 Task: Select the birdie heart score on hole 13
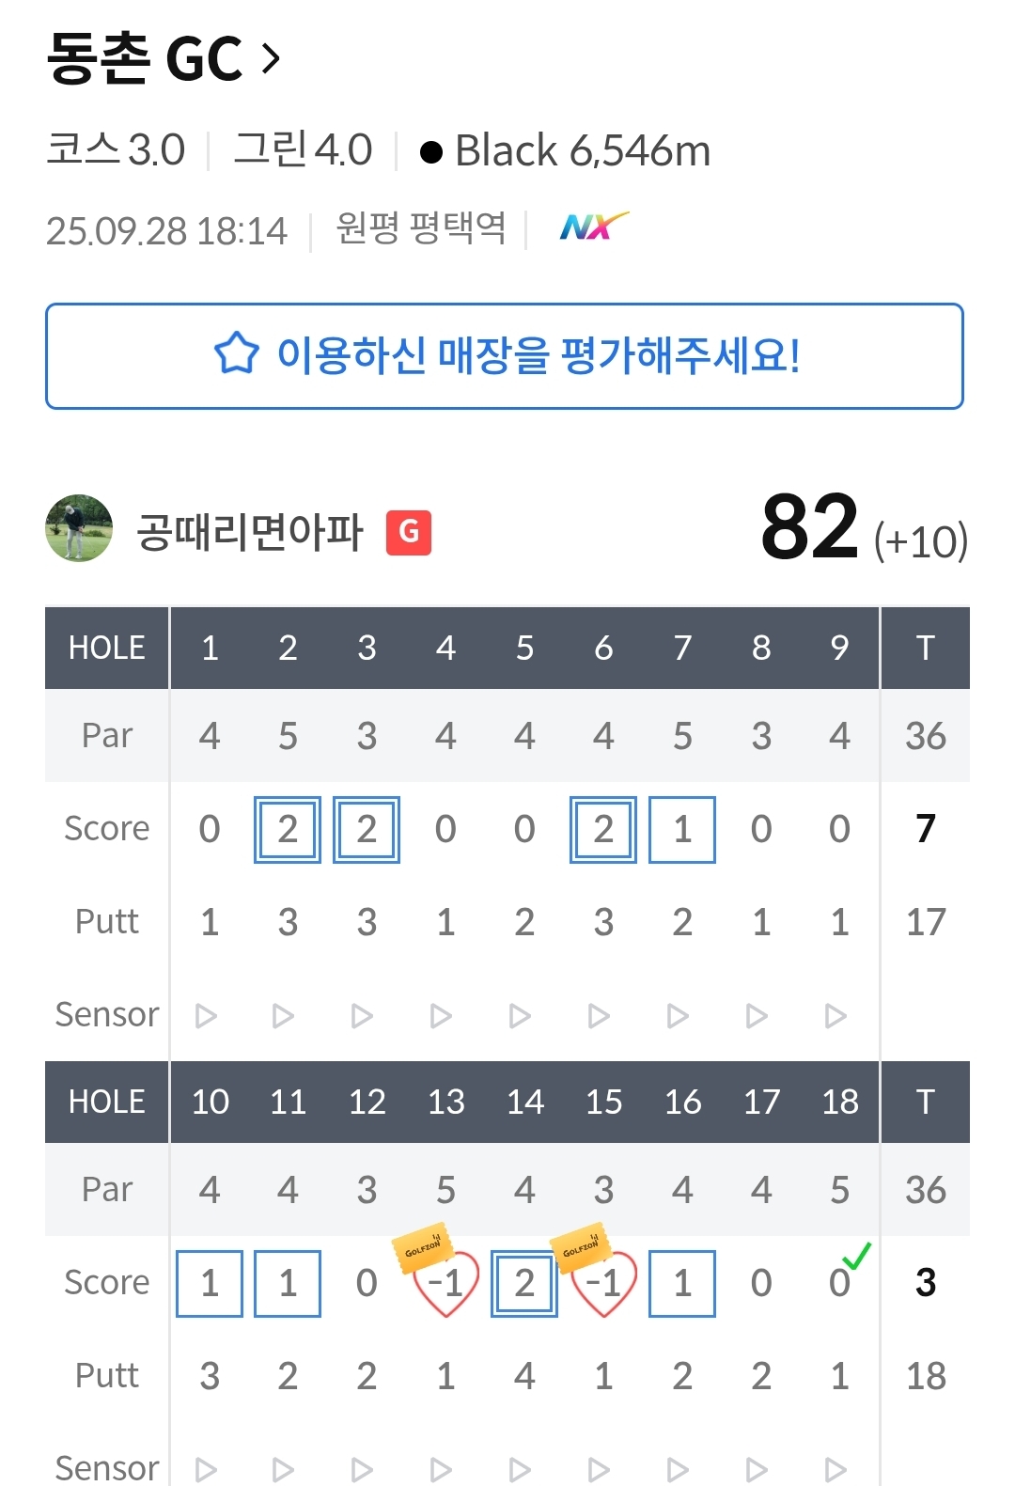point(447,1284)
